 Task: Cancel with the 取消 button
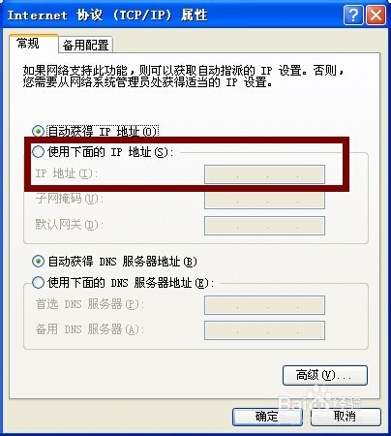click(346, 417)
